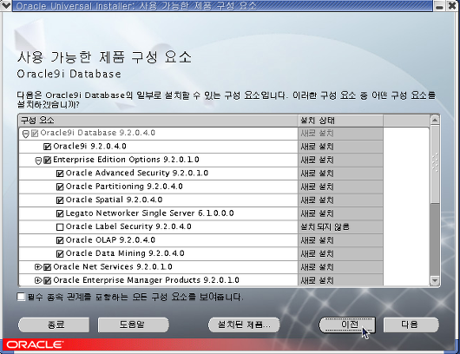
Task: Proceed with the 다음 (Next) button
Action: 411,325
